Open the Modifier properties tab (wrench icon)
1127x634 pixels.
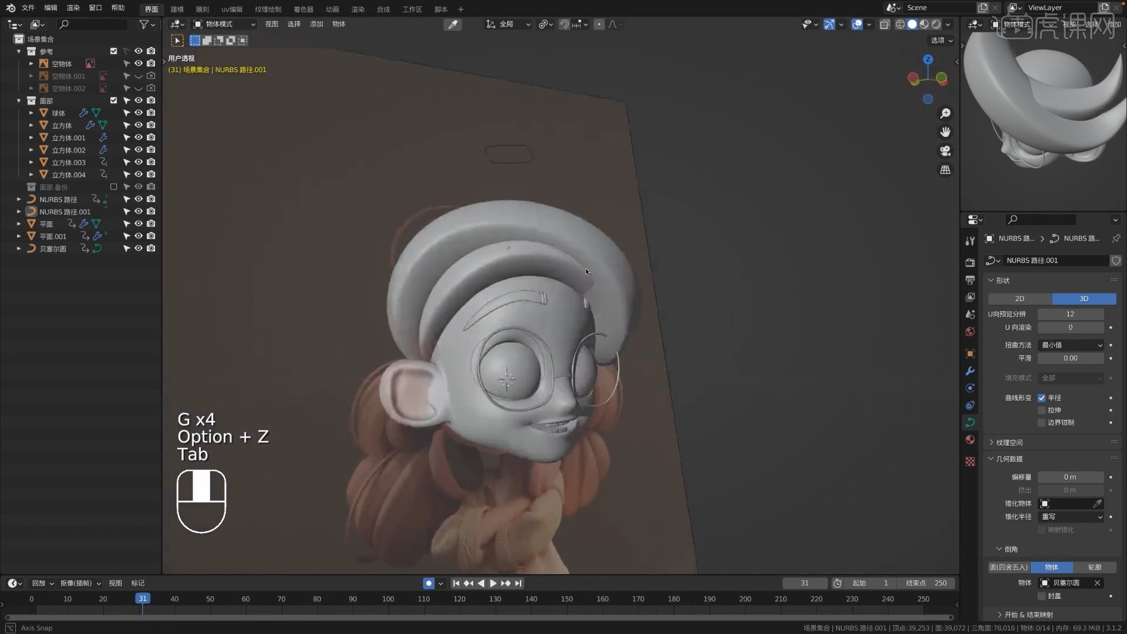pyautogui.click(x=970, y=370)
